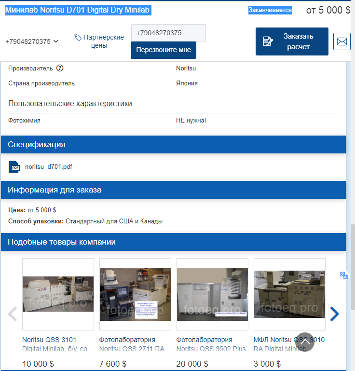
Task: Open the Партнерские цены link
Action: [99, 41]
